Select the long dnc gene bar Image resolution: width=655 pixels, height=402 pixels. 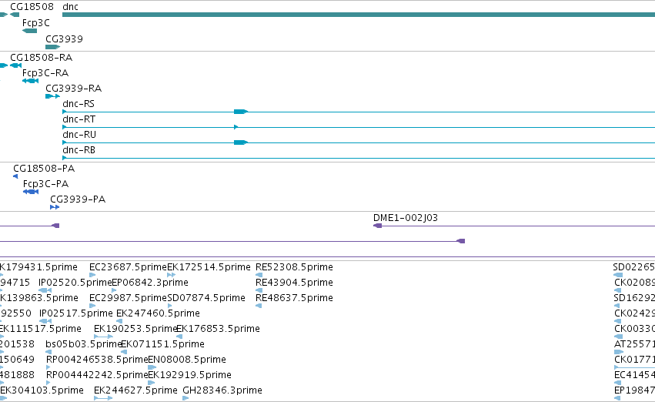(359, 15)
